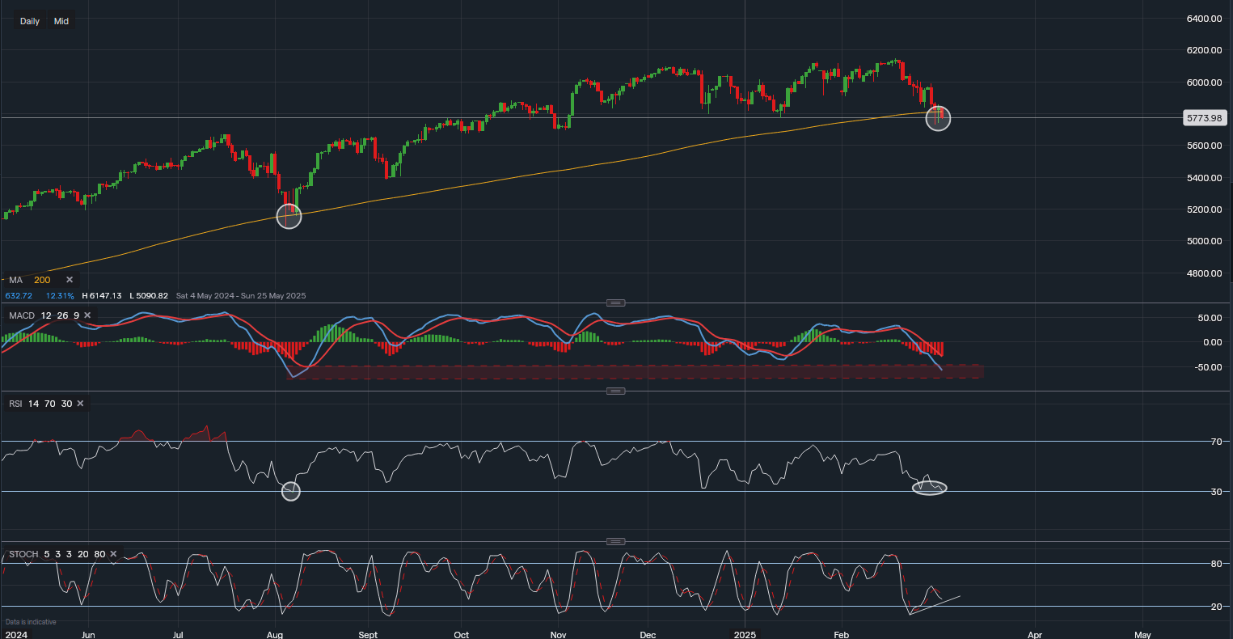
Task: Click the Apr label on the time axis
Action: [1034, 635]
